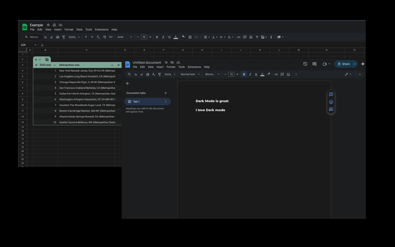The height and width of the screenshot is (247, 395).
Task: Increase decimal places in Sheets
Action: (x=104, y=37)
